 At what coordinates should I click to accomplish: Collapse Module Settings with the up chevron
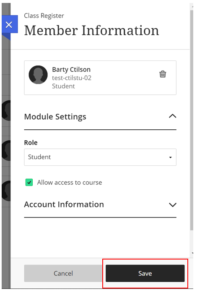[x=173, y=116]
